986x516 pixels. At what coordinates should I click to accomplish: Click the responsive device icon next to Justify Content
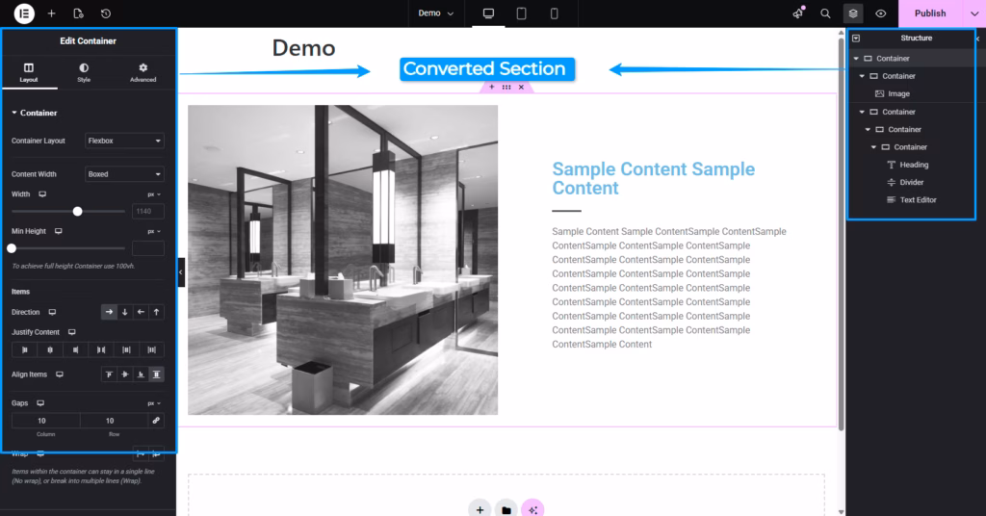(x=71, y=332)
